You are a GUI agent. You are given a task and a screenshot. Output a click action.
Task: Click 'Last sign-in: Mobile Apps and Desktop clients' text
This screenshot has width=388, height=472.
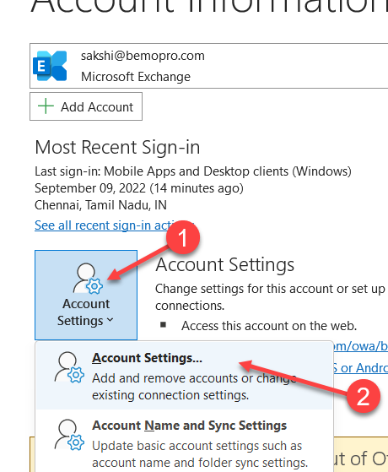pyautogui.click(x=193, y=171)
